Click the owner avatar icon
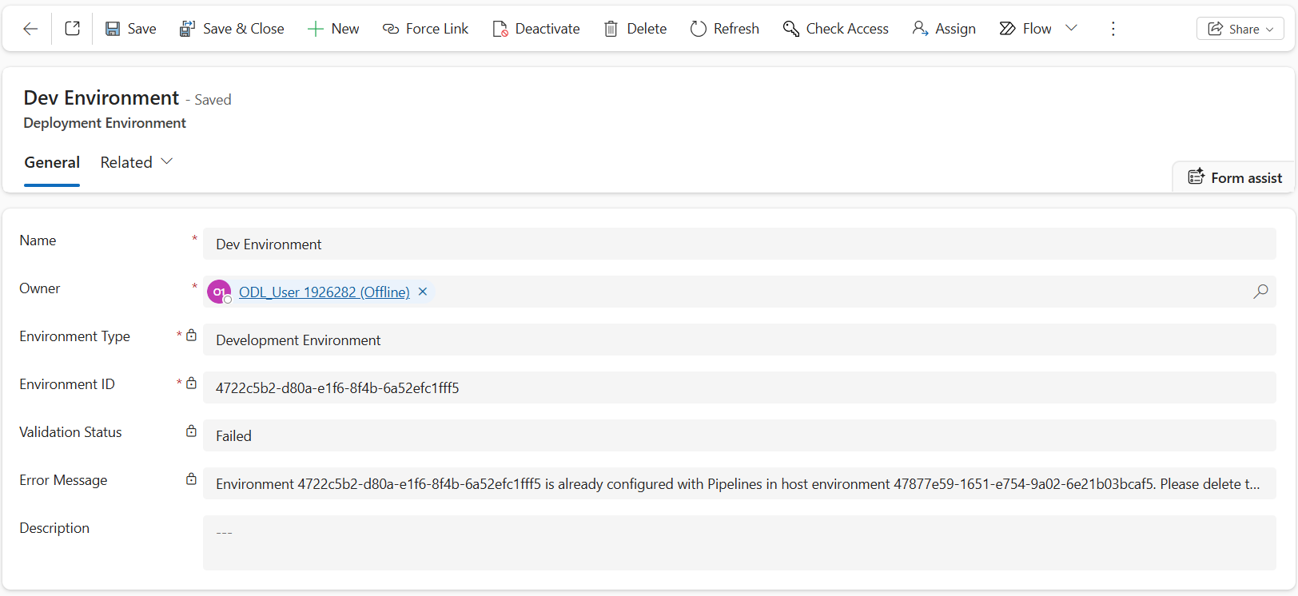 [x=219, y=292]
